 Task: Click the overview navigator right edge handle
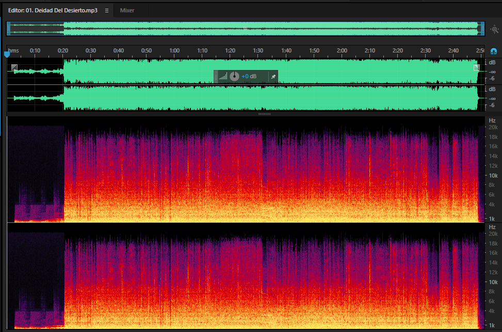coord(482,29)
